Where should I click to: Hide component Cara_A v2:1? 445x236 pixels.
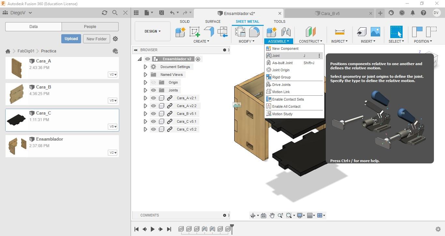tap(153, 98)
